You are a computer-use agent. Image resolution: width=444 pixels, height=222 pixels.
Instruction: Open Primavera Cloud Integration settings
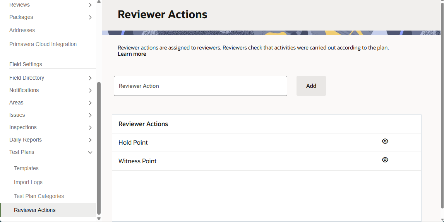tap(43, 44)
